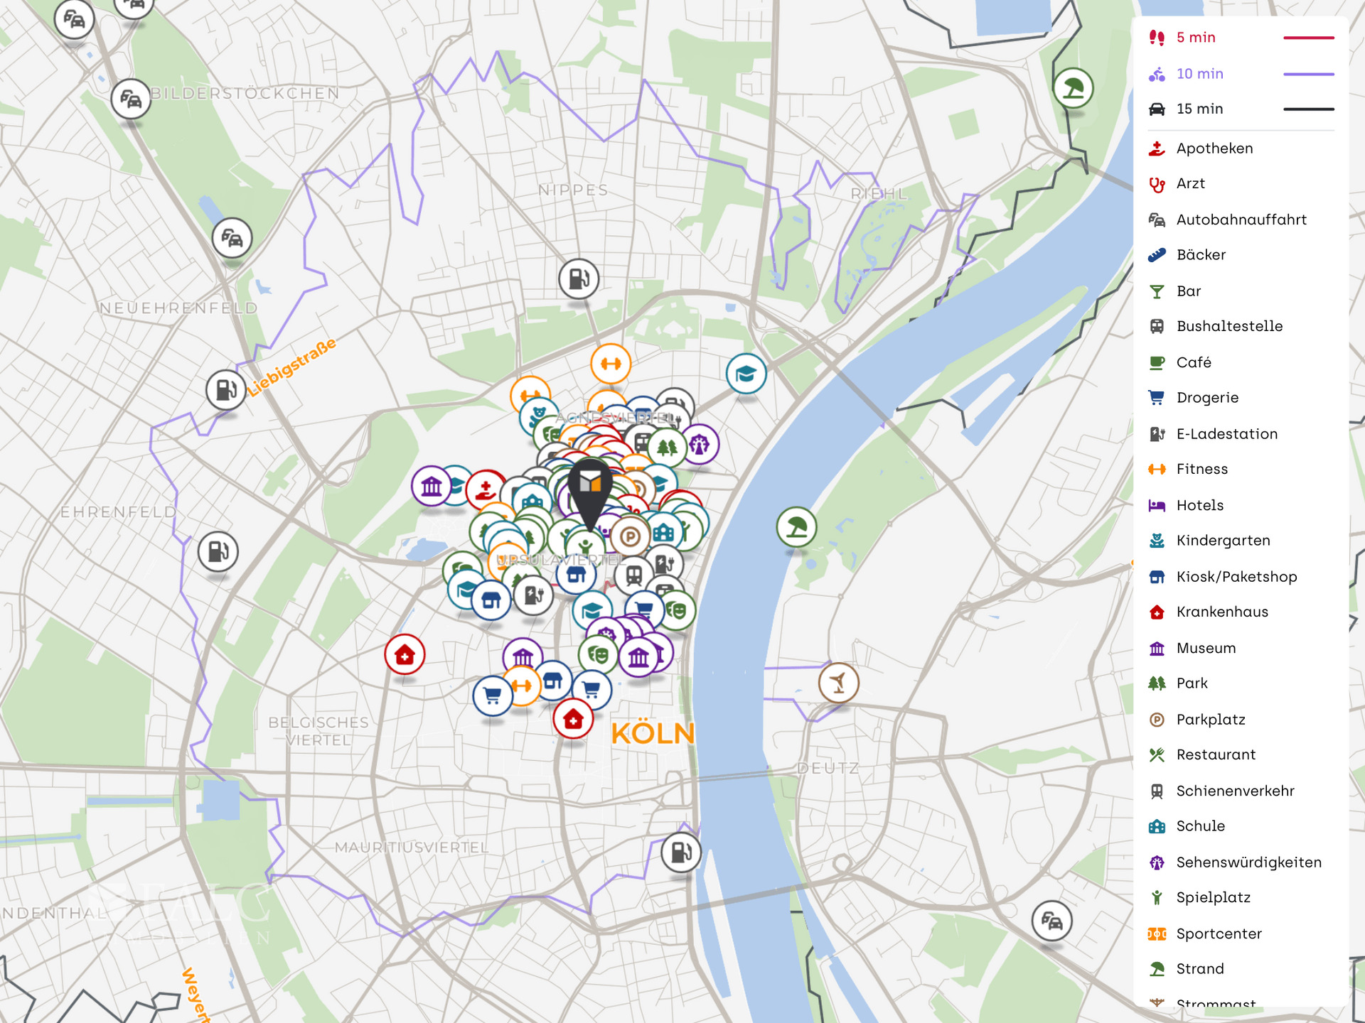
Task: Click the red 5 min line swatch
Action: (x=1308, y=38)
